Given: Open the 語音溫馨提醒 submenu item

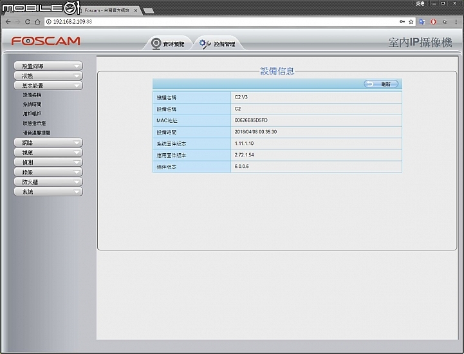Looking at the screenshot, I should click(37, 133).
